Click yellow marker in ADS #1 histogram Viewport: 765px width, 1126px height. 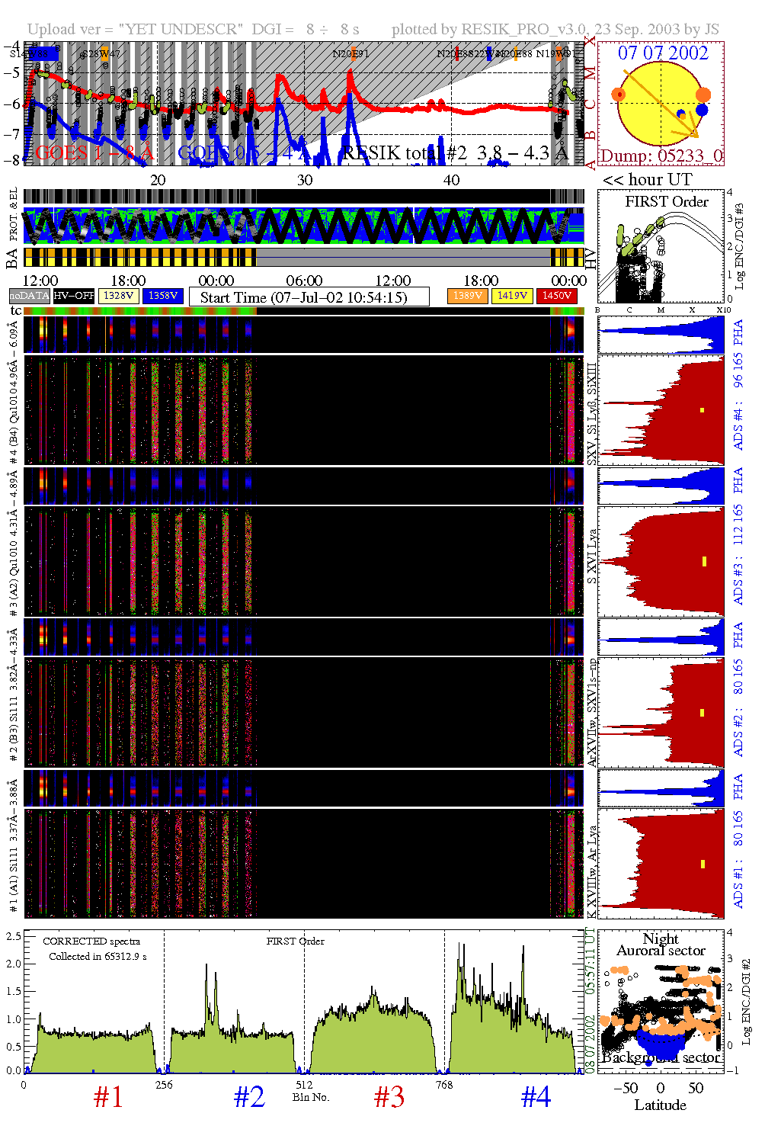pos(702,864)
